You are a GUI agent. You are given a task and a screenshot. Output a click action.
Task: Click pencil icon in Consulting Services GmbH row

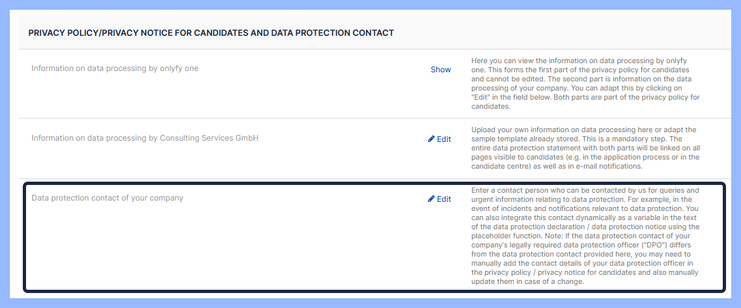(431, 139)
